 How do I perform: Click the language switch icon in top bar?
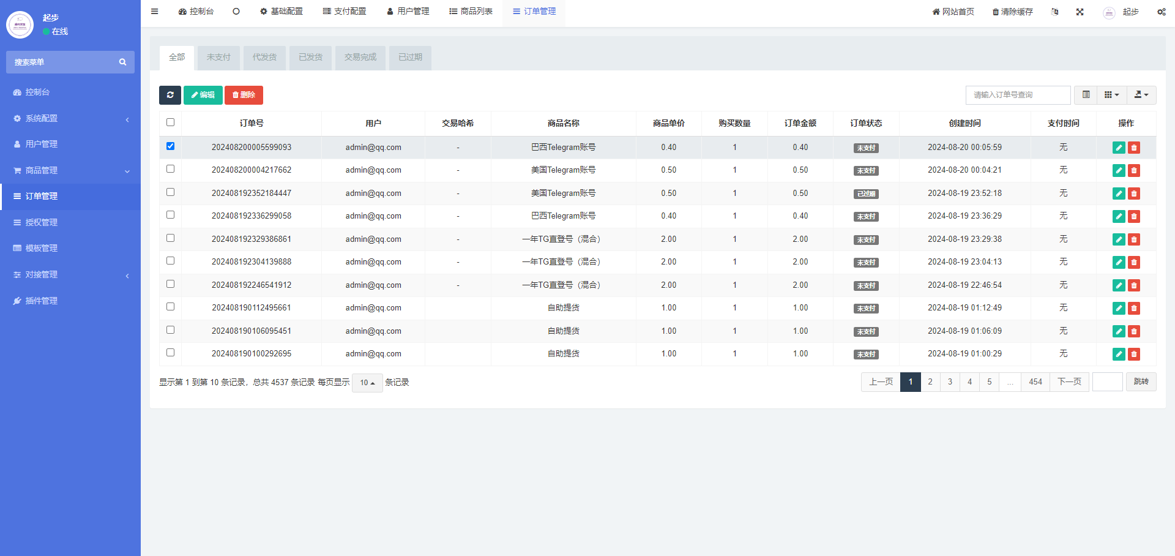pos(1054,12)
